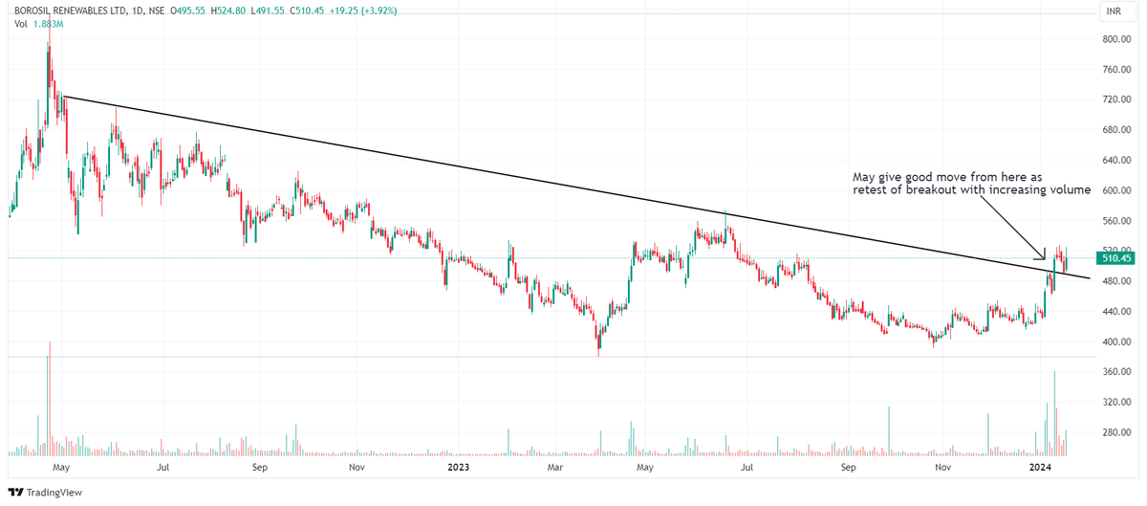Click the 680.00 price axis label

pyautogui.click(x=1115, y=130)
